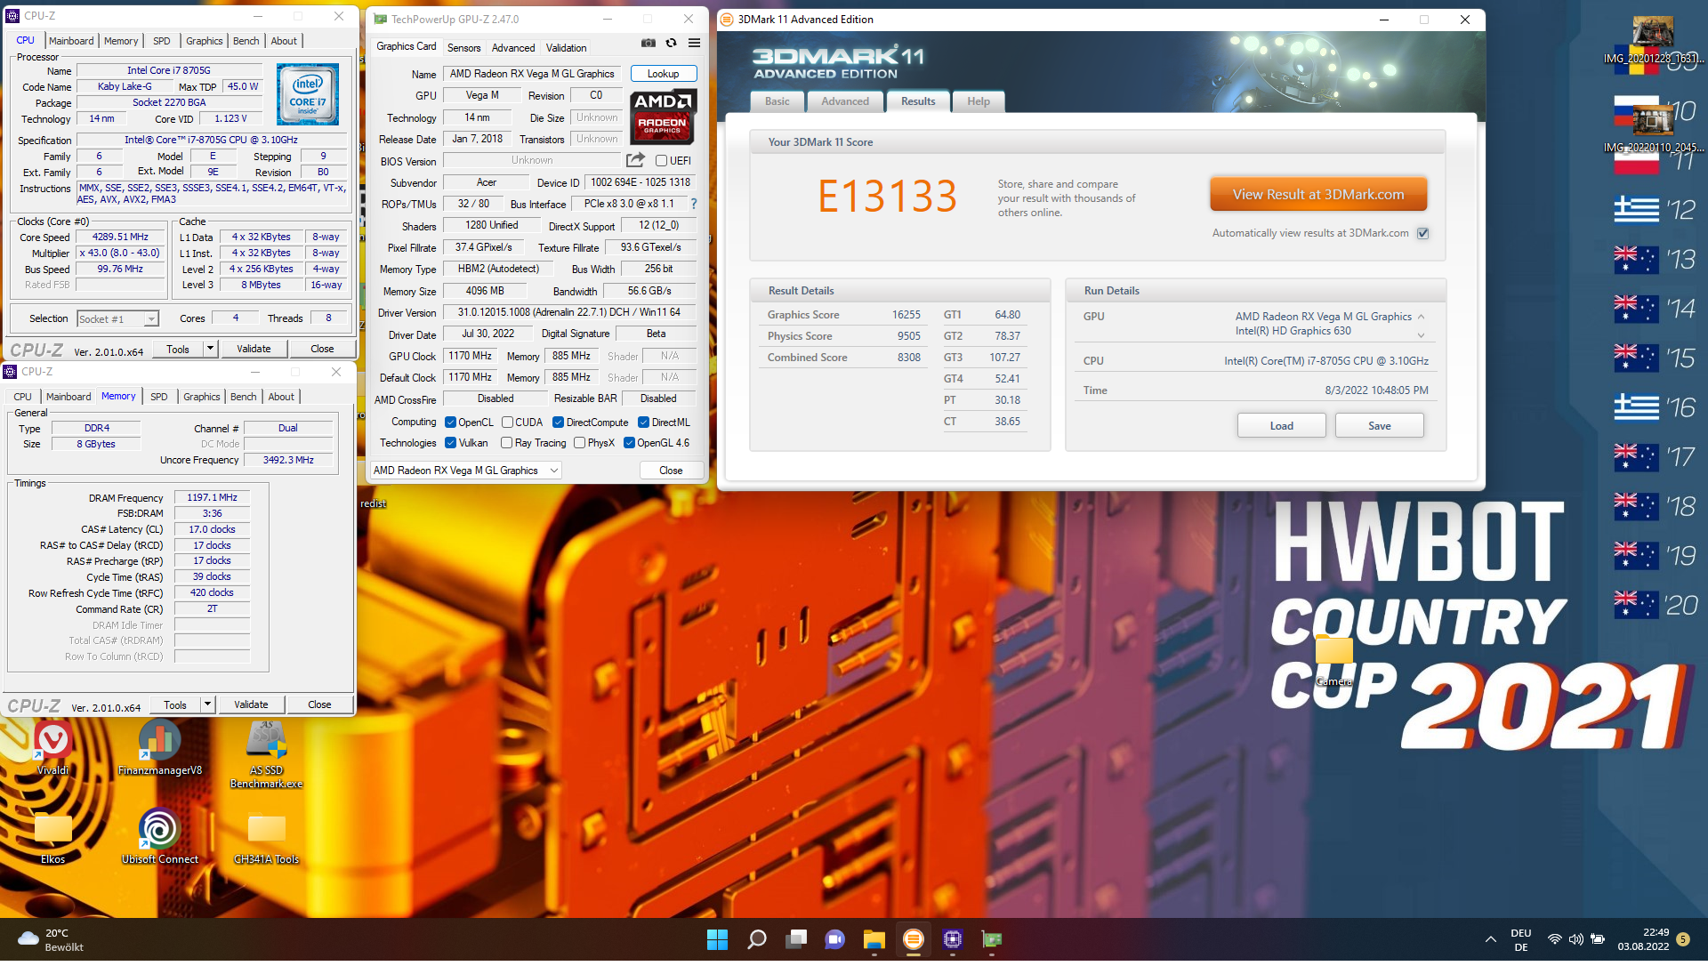Viewport: 1708px width, 974px height.
Task: Toggle the Ray Tracing checkbox
Action: pyautogui.click(x=506, y=443)
